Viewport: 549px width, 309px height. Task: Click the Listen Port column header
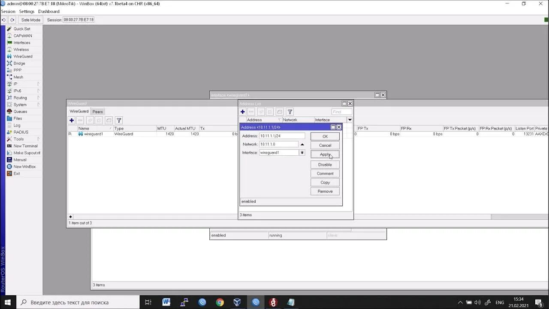[524, 128]
